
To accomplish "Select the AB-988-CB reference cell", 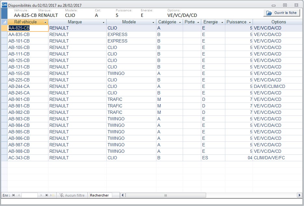I will [x=28, y=151].
